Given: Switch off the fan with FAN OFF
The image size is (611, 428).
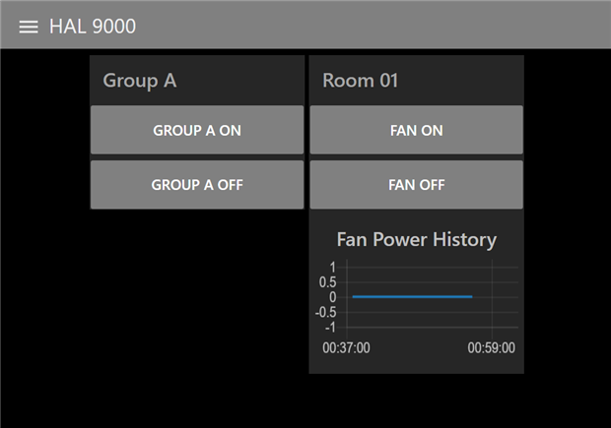Looking at the screenshot, I should tap(416, 184).
